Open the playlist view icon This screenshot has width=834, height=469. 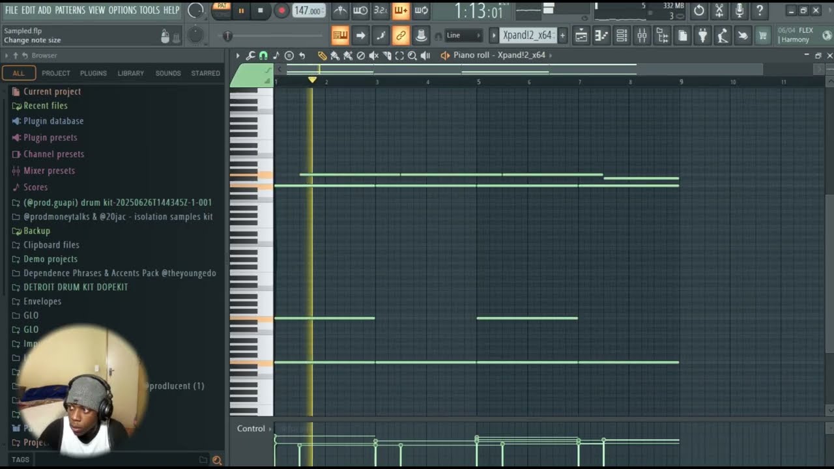tap(580, 36)
